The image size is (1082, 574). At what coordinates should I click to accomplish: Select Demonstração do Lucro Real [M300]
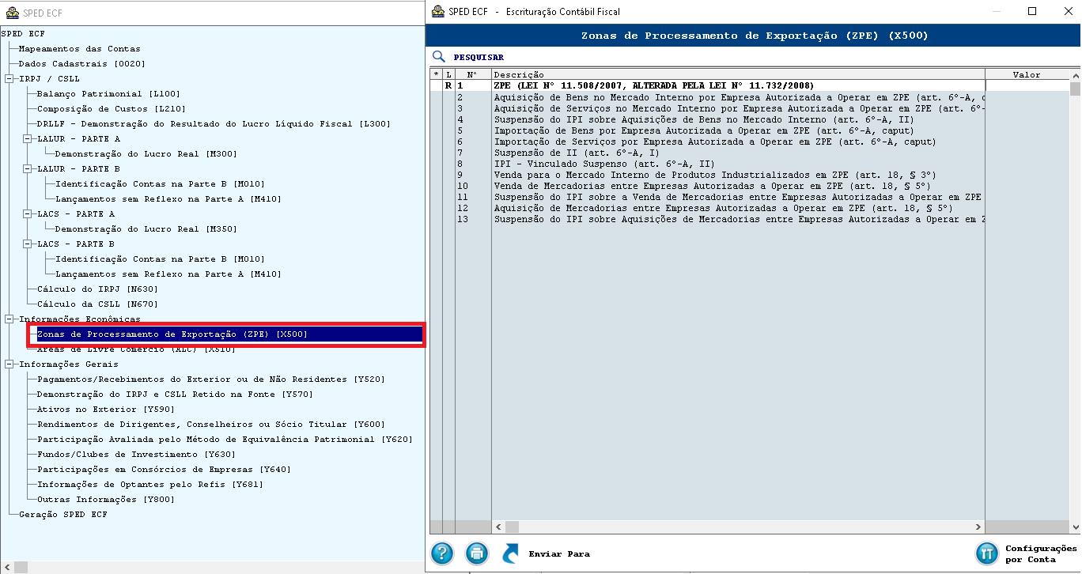(x=146, y=153)
